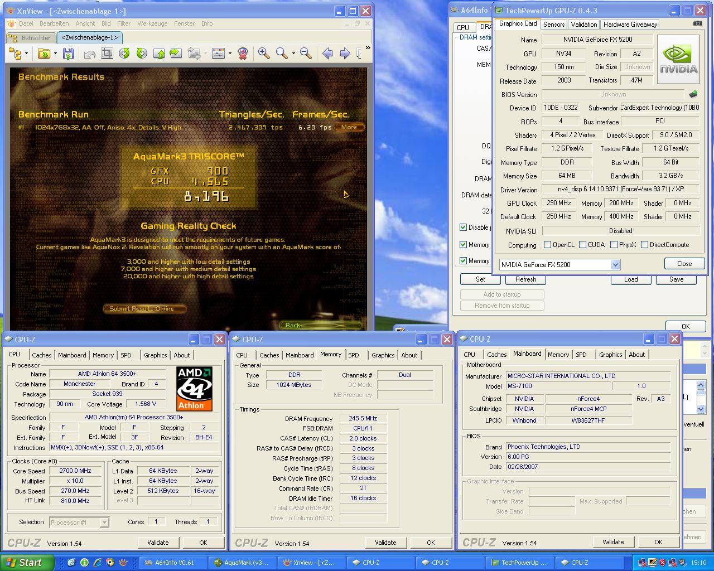Screen dimensions: 714x571
Task: Click the Set button in A64Info
Action: [480, 279]
